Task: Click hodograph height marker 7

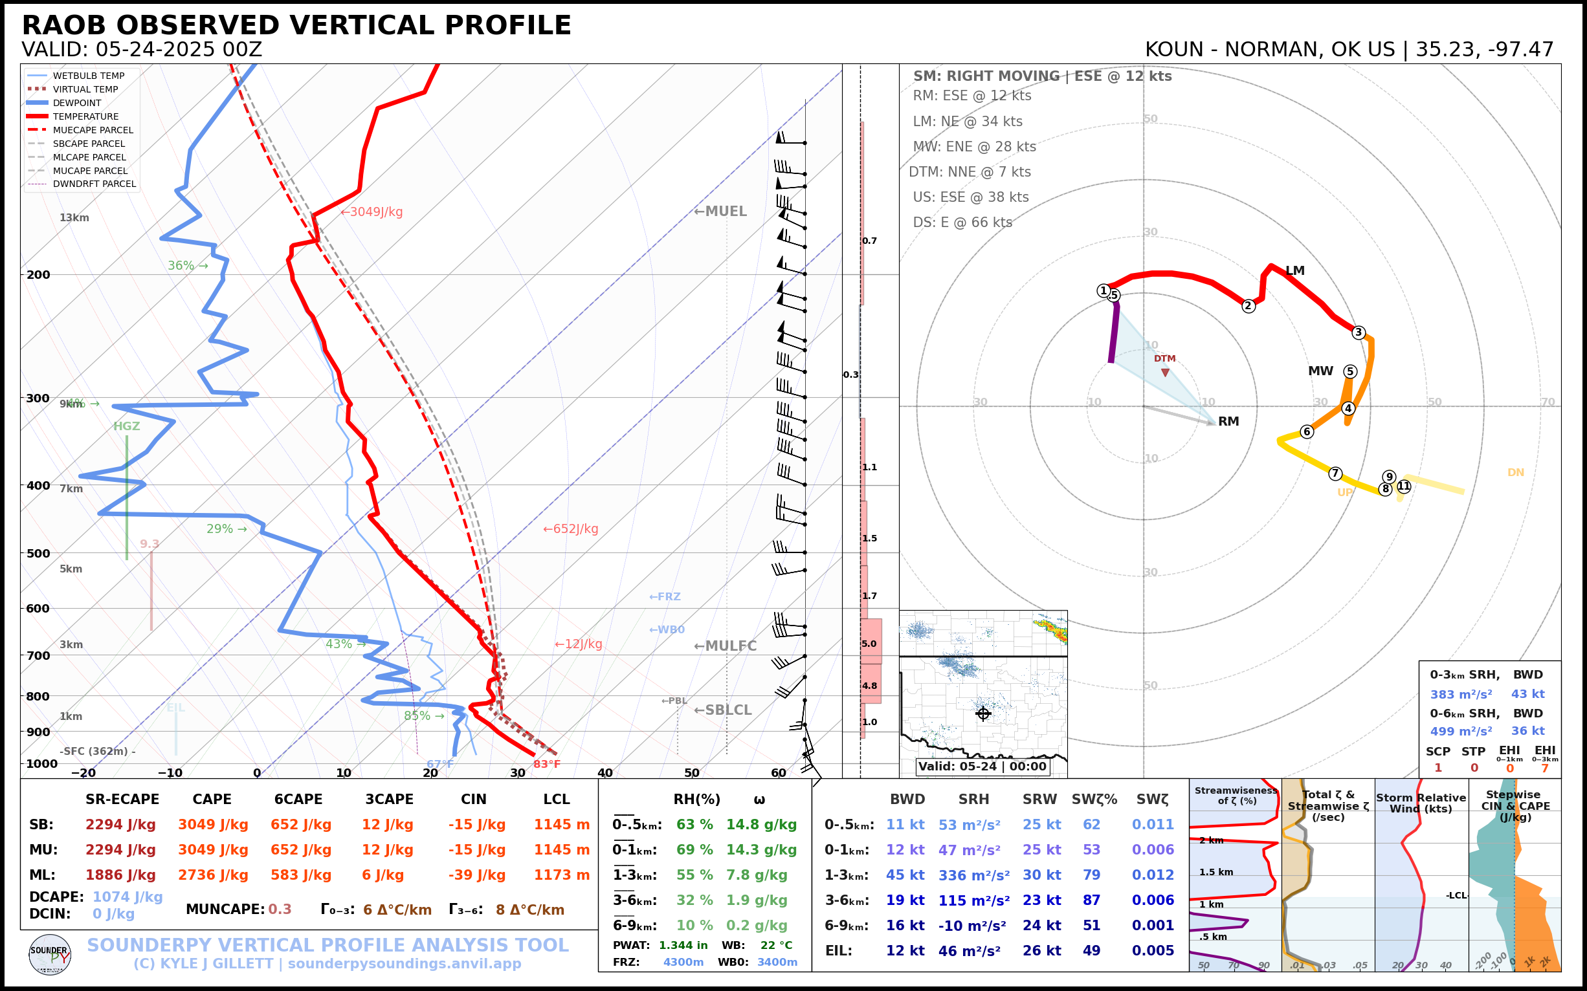Action: pos(1335,474)
